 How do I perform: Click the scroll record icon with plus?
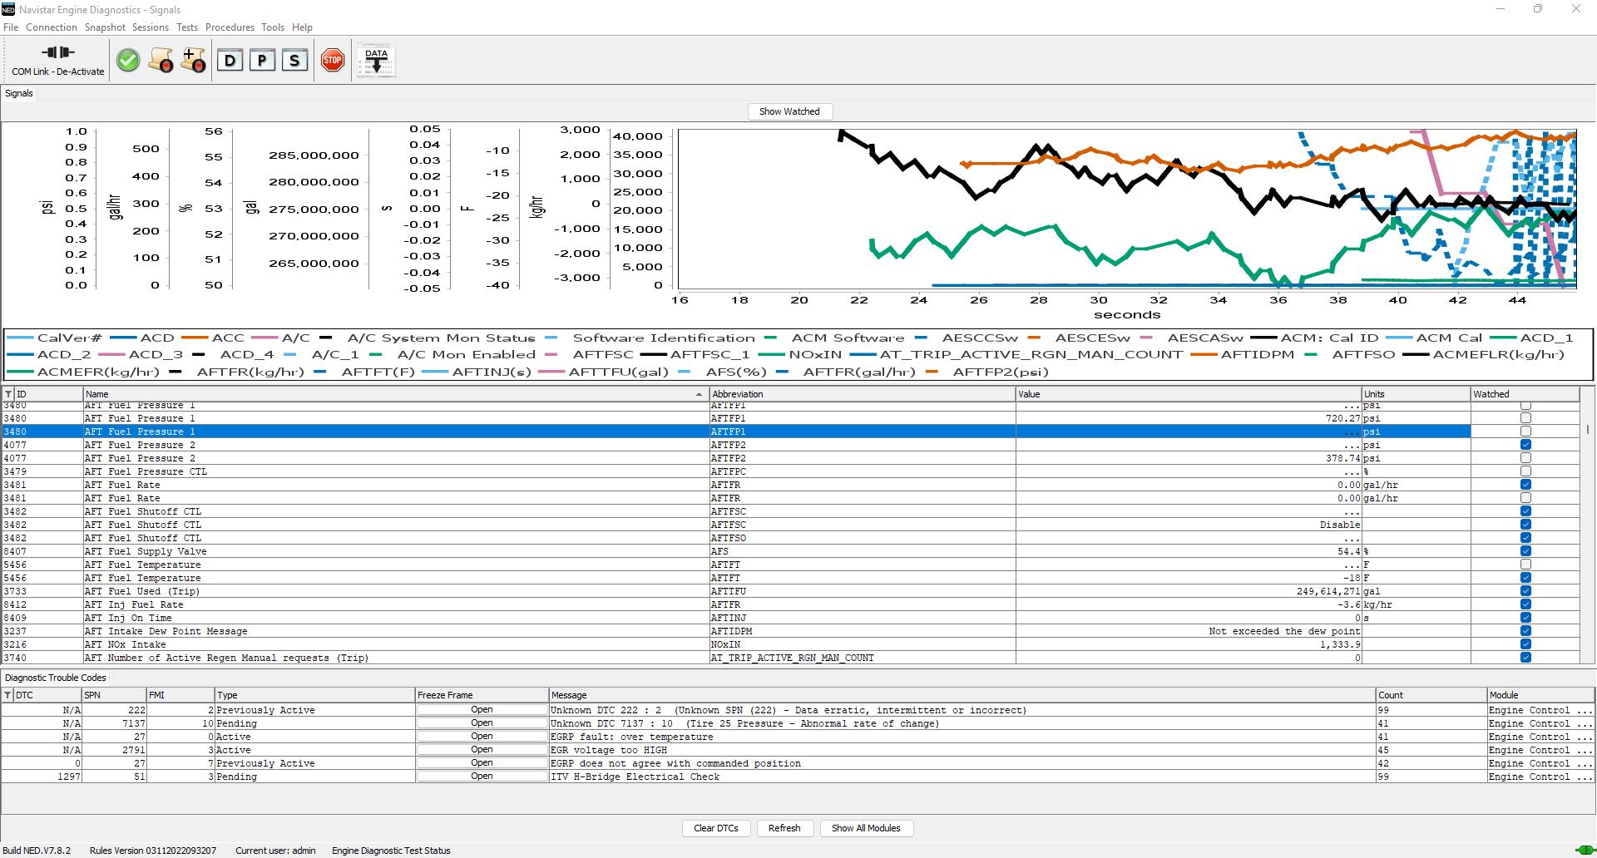click(193, 60)
